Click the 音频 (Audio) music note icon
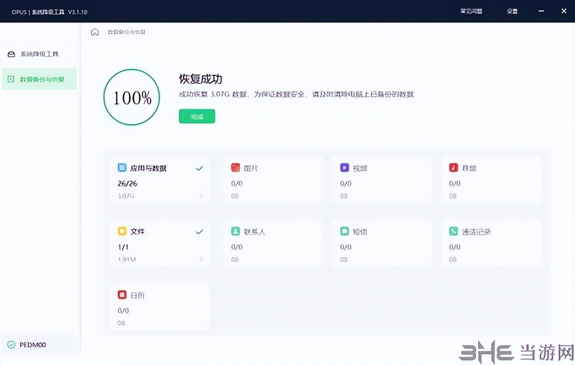This screenshot has width=575, height=365. point(453,168)
